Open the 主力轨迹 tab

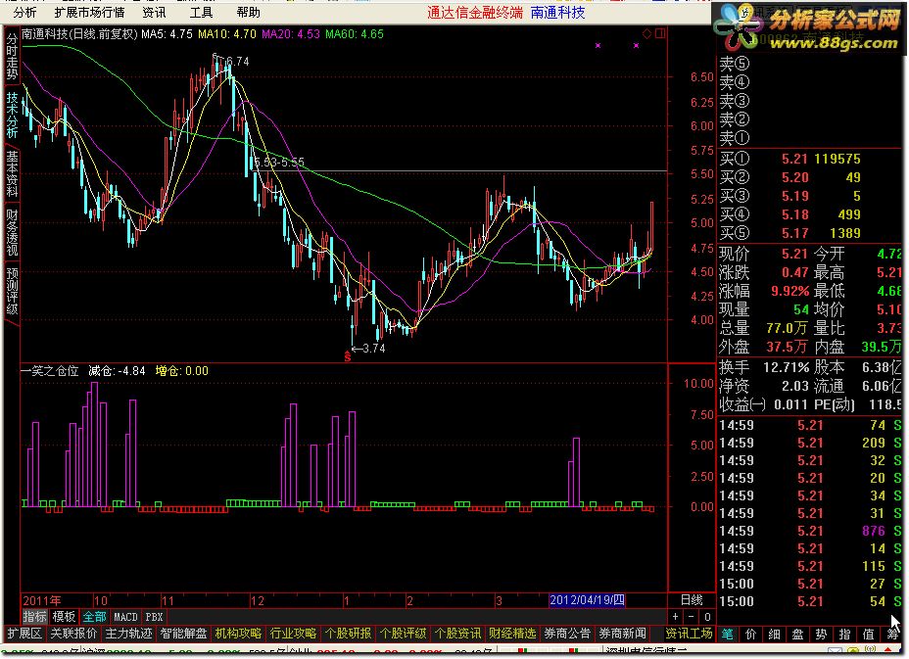click(128, 634)
